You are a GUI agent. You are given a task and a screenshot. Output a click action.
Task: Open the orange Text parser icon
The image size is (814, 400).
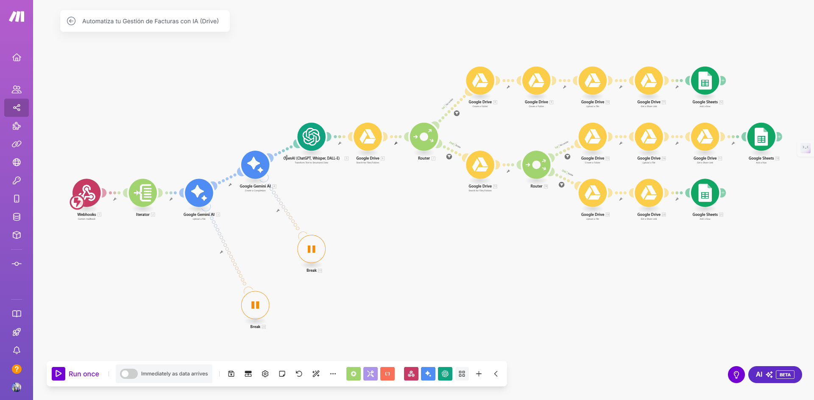click(x=387, y=374)
